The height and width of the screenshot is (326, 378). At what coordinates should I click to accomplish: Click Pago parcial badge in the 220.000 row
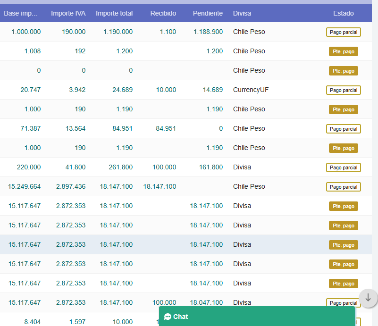pyautogui.click(x=343, y=167)
